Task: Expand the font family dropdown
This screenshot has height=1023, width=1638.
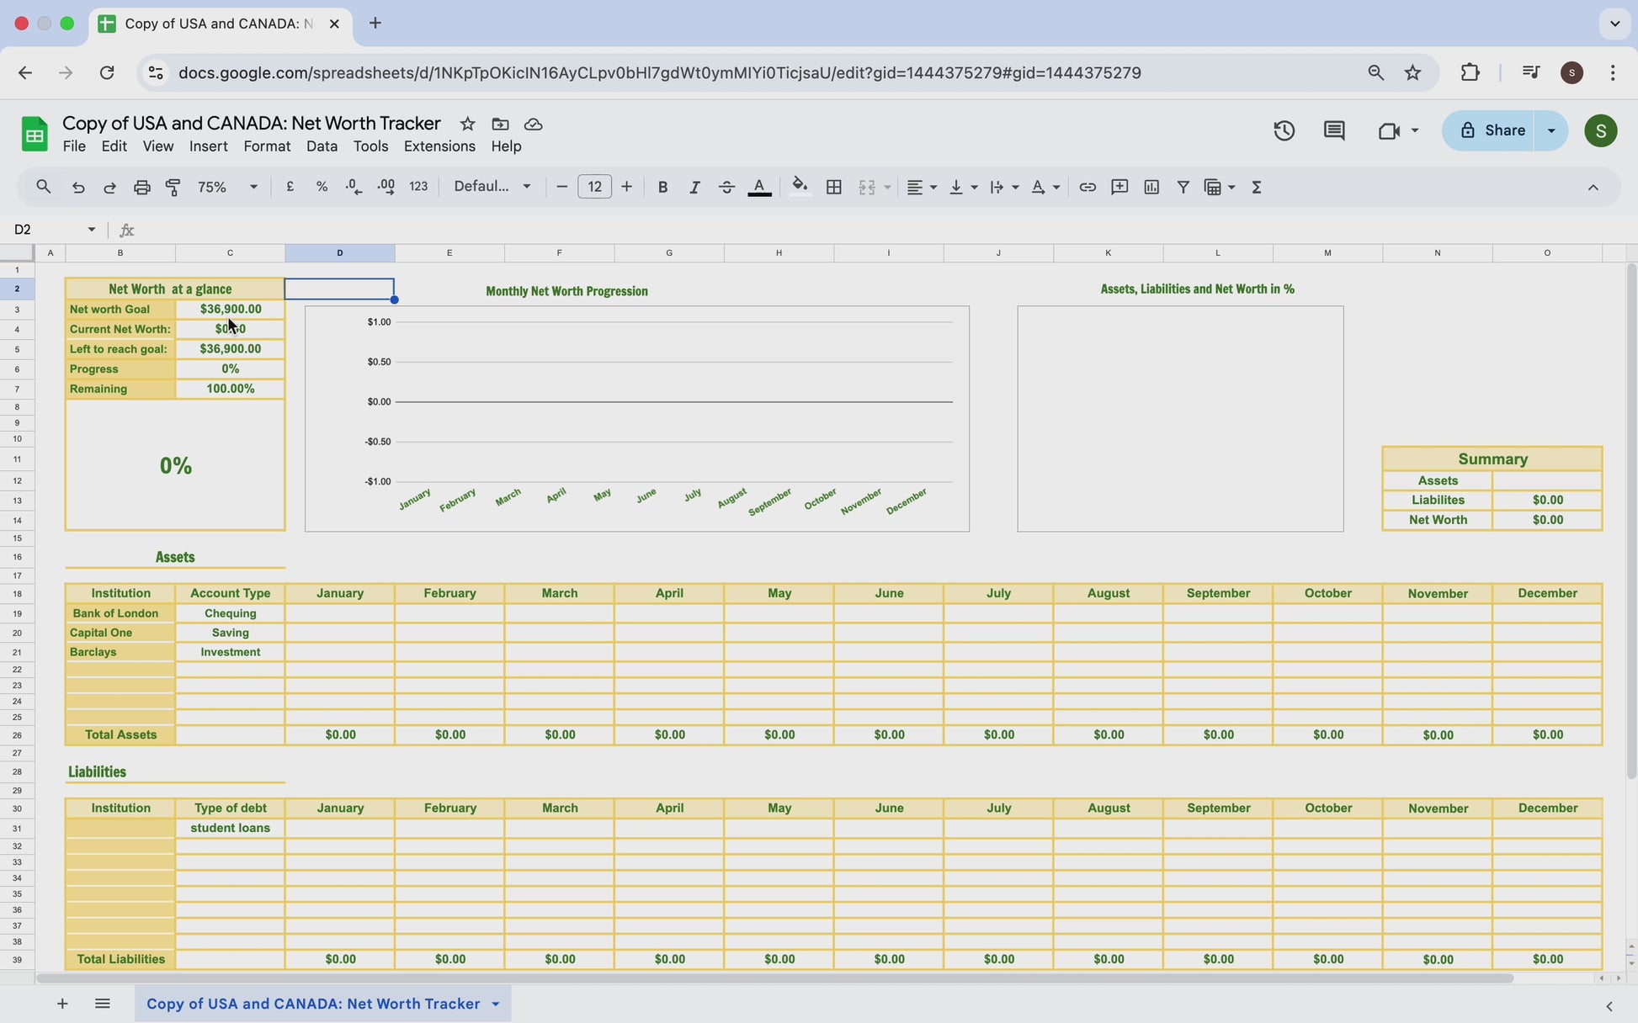Action: (x=492, y=187)
